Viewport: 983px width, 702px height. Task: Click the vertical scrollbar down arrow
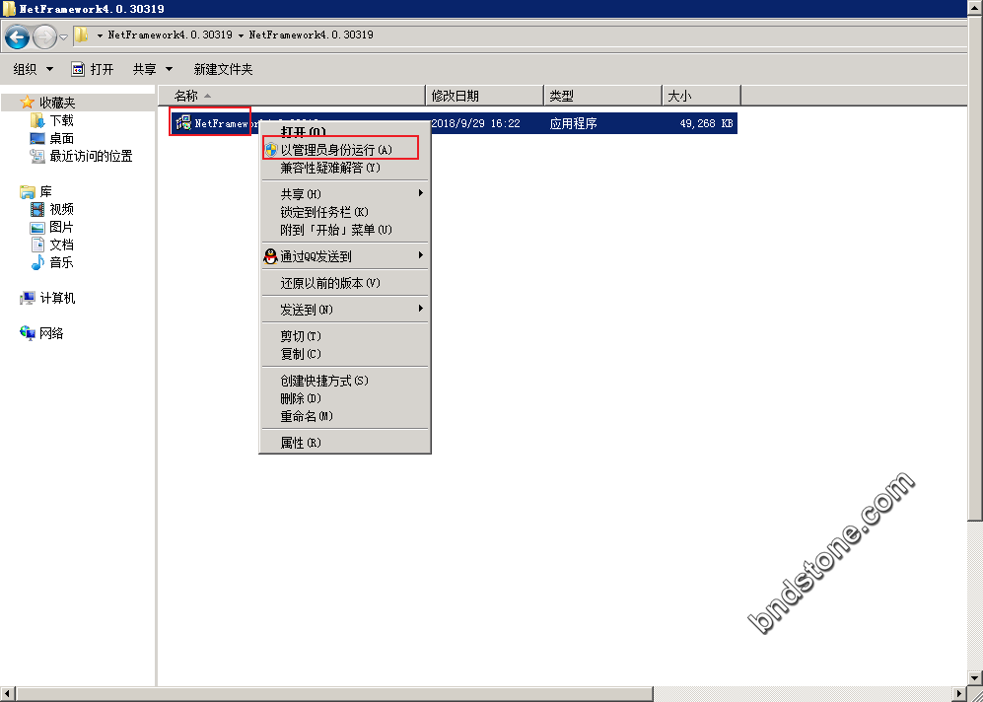click(x=975, y=678)
